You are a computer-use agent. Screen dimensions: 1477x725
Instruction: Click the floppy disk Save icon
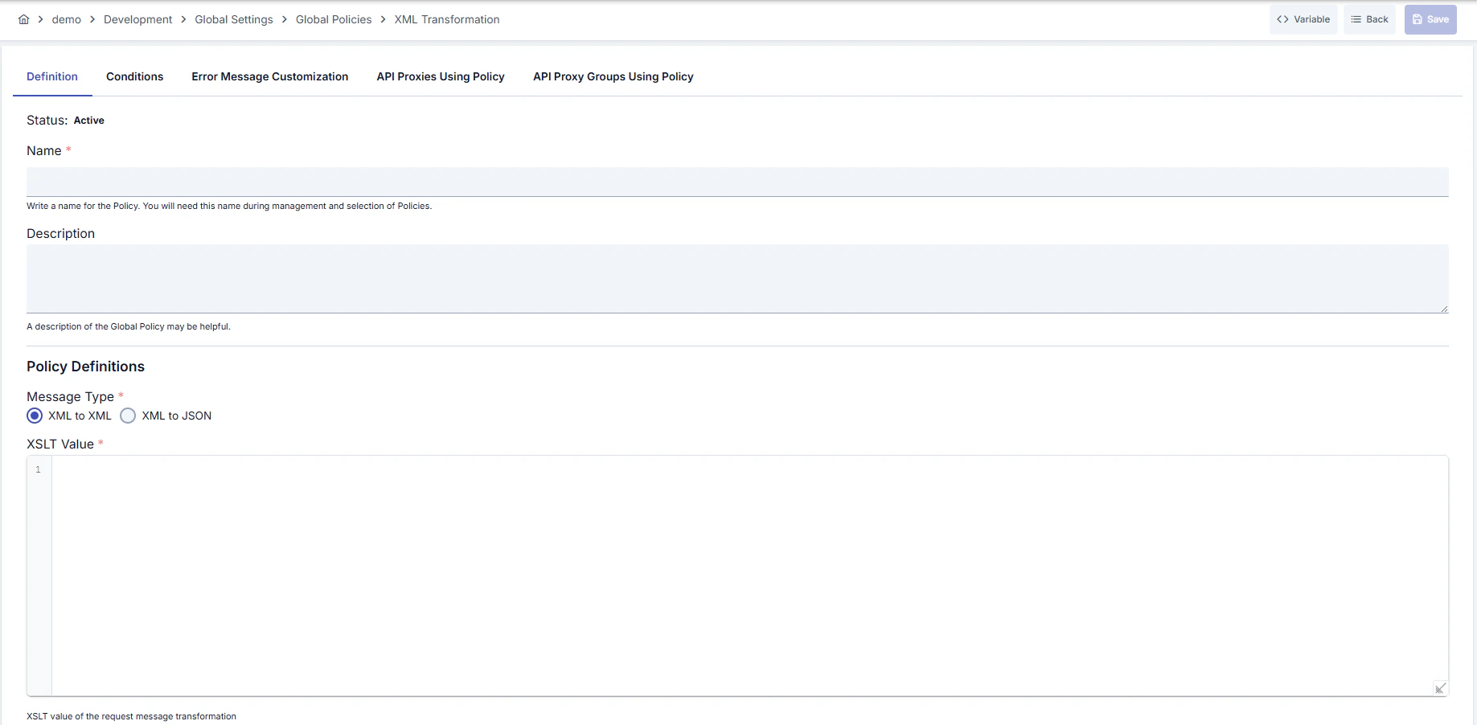pyautogui.click(x=1418, y=18)
